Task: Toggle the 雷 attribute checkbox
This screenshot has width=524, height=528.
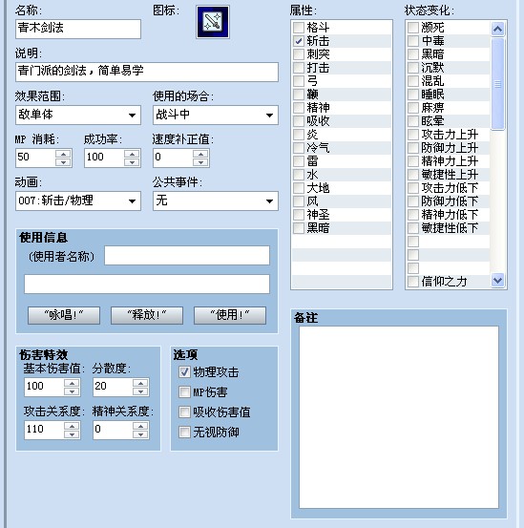Action: pyautogui.click(x=299, y=161)
